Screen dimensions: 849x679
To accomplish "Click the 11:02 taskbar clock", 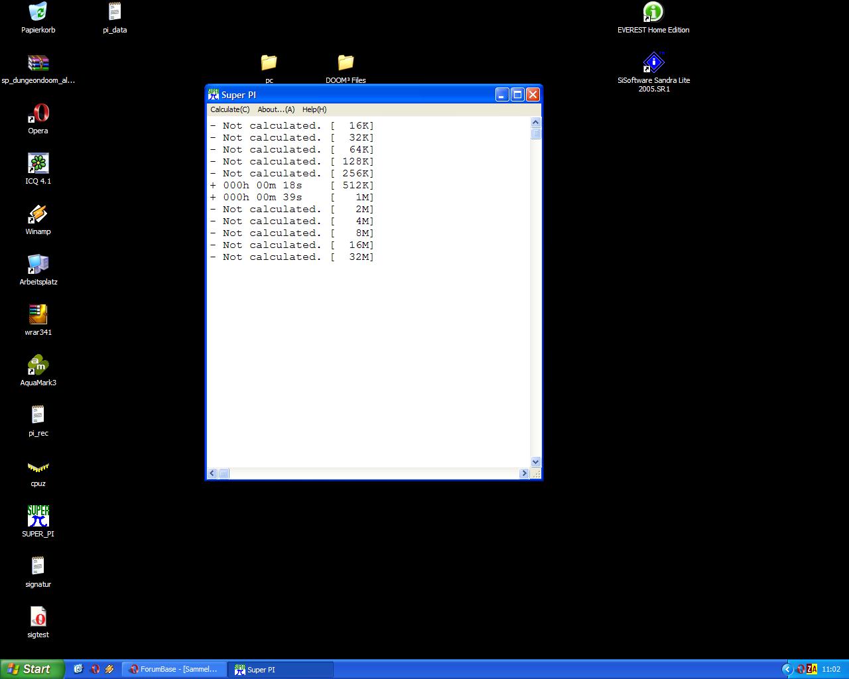I will [831, 670].
